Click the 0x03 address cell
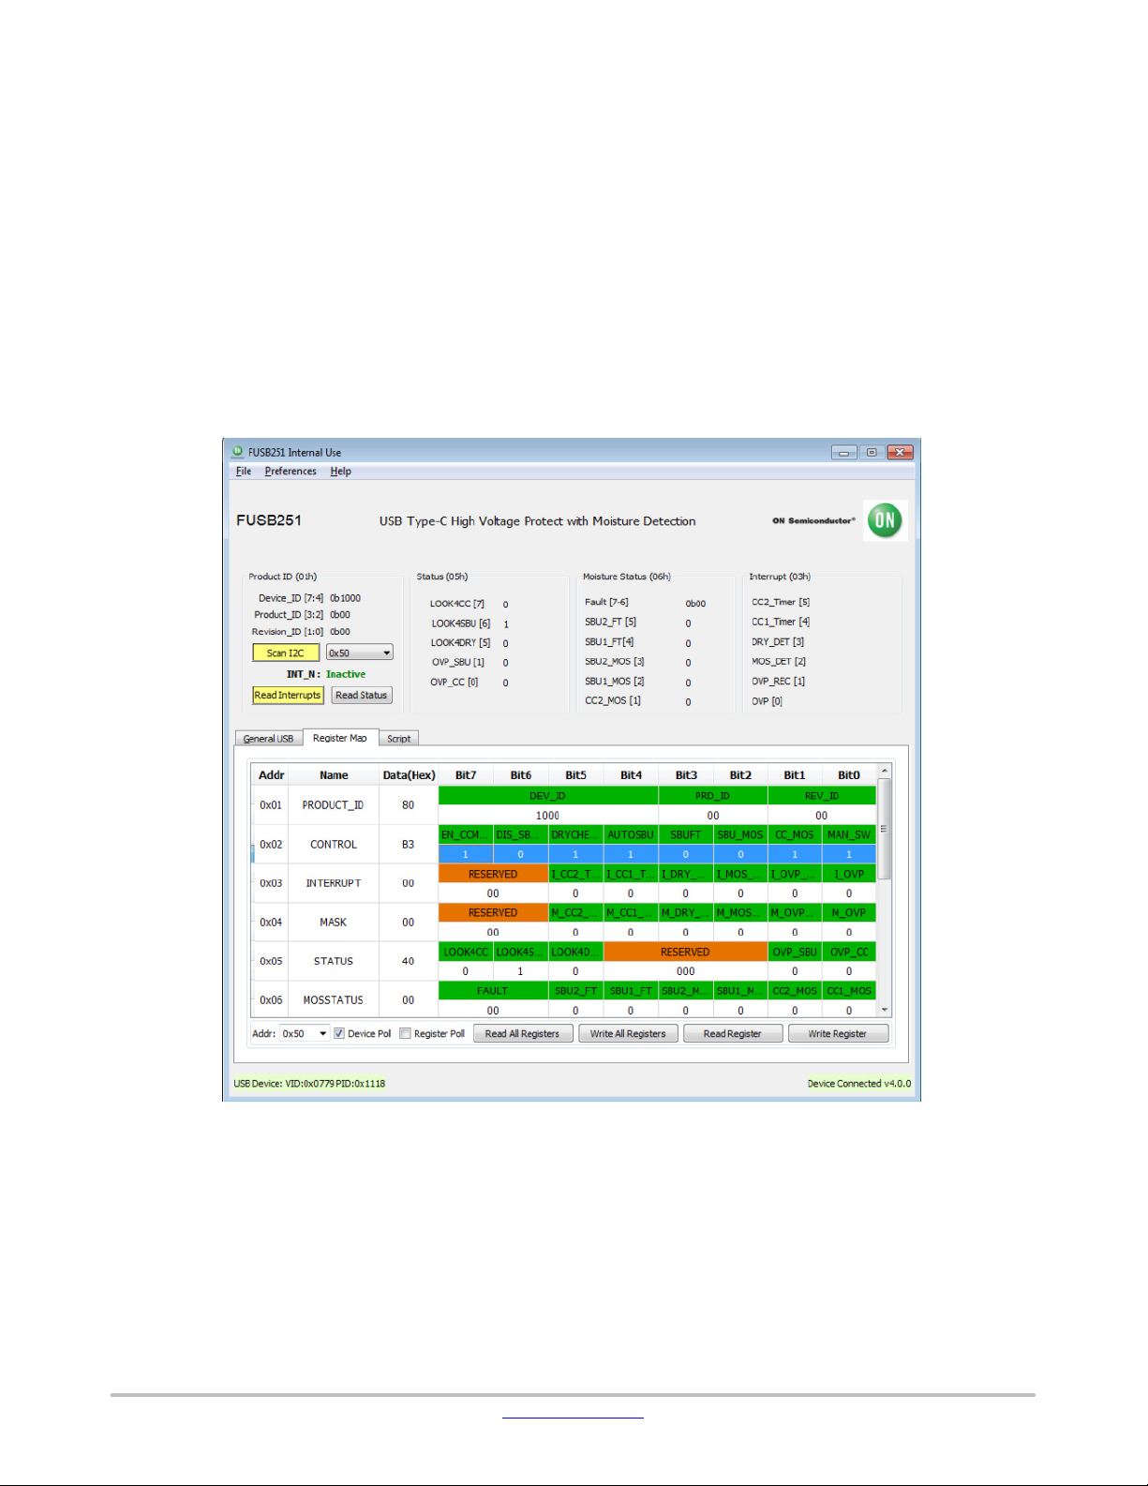The height and width of the screenshot is (1486, 1148). click(271, 883)
